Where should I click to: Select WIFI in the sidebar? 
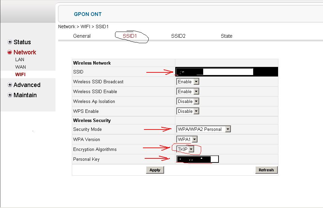tap(20, 74)
